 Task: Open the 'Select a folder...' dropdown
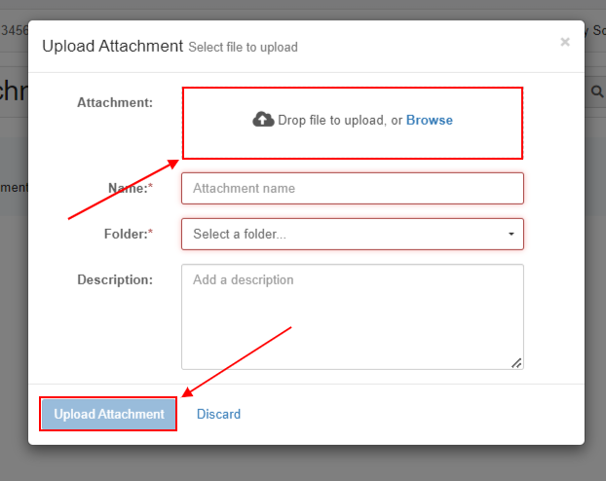tap(352, 234)
